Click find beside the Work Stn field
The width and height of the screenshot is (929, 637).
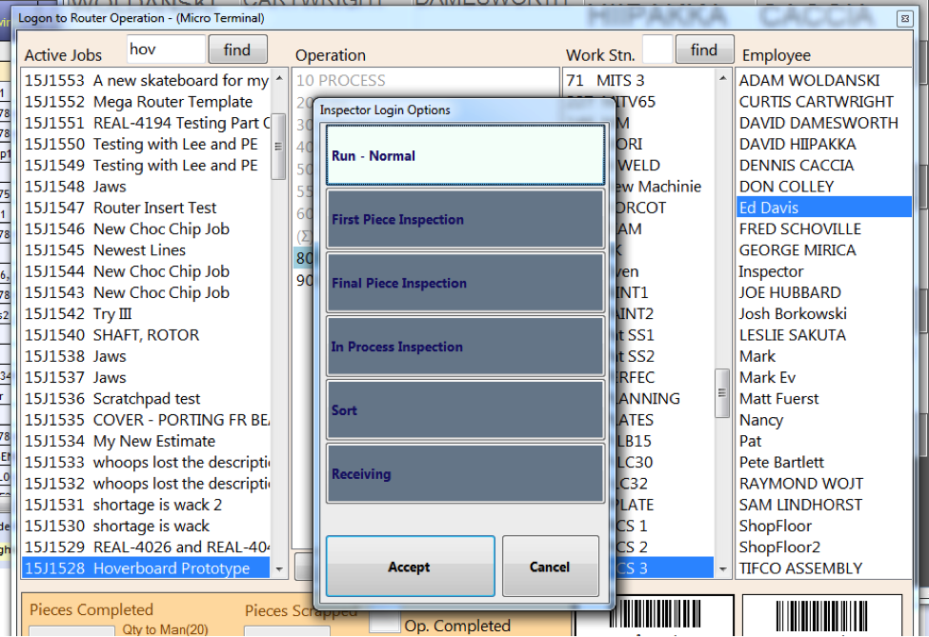704,49
